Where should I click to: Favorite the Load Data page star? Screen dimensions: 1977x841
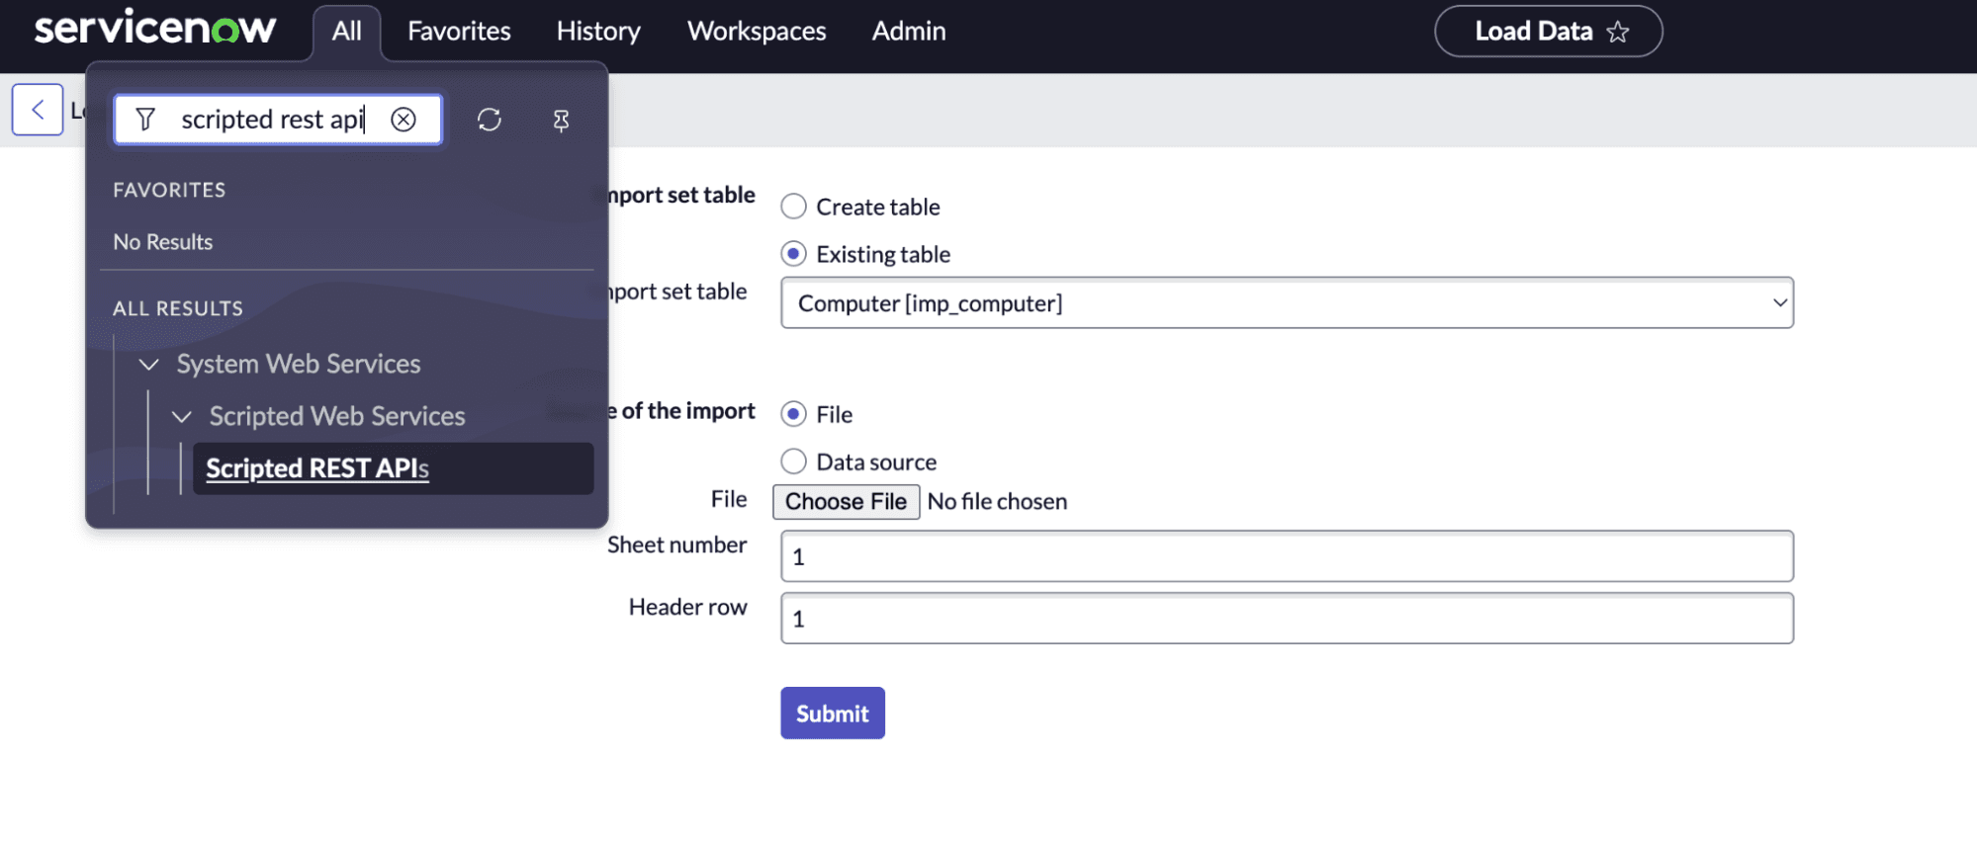coord(1618,32)
